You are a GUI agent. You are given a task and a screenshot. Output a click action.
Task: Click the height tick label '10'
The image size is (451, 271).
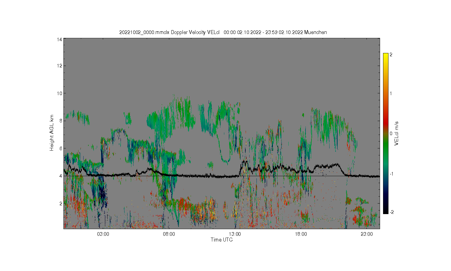tap(60, 93)
